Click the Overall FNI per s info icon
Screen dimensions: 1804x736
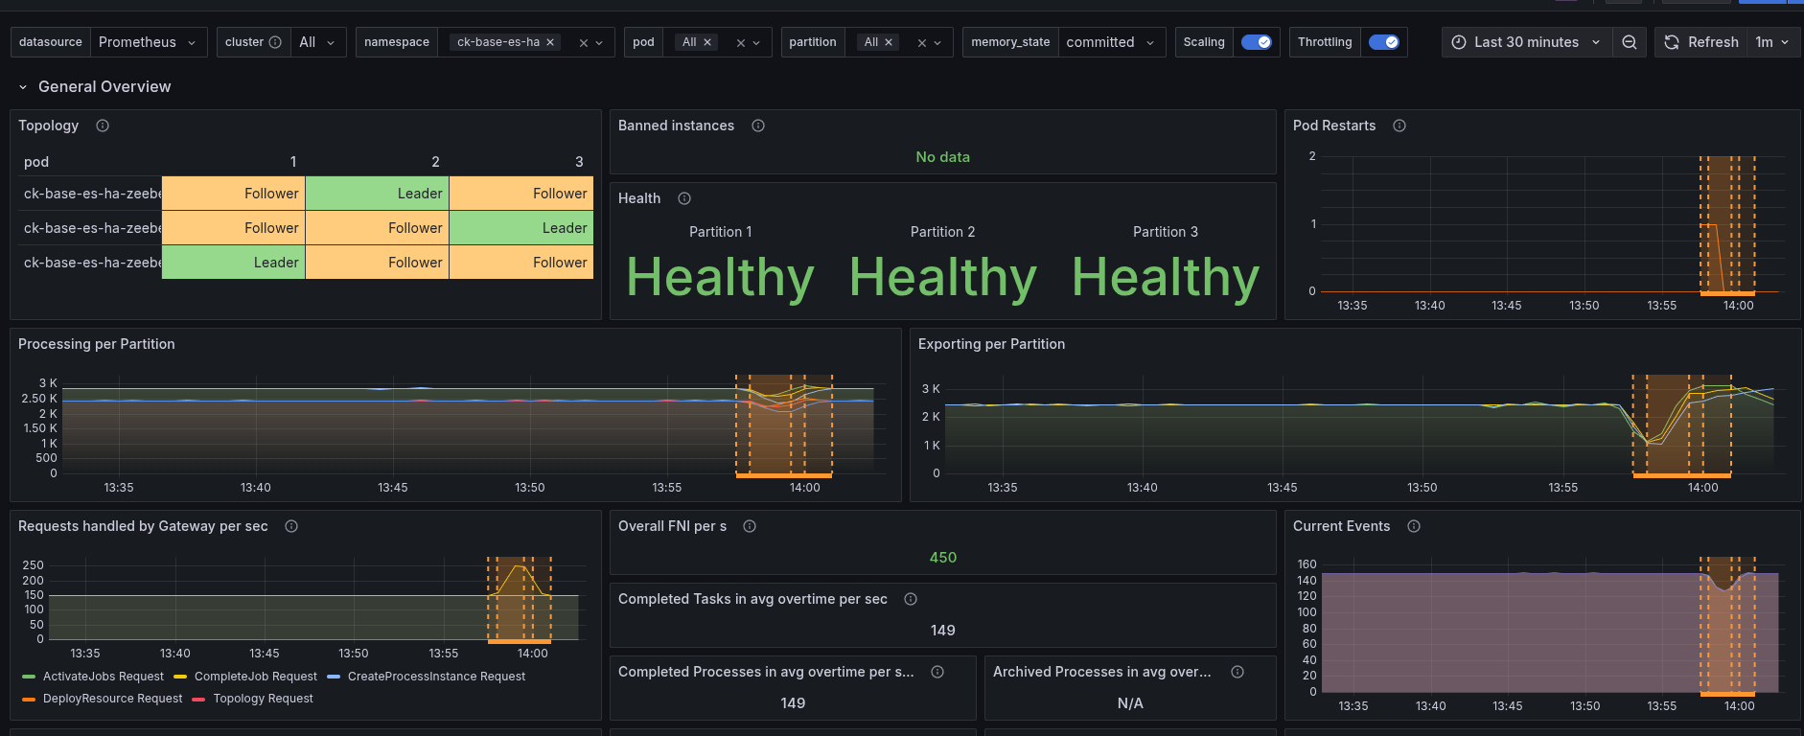[x=750, y=526]
